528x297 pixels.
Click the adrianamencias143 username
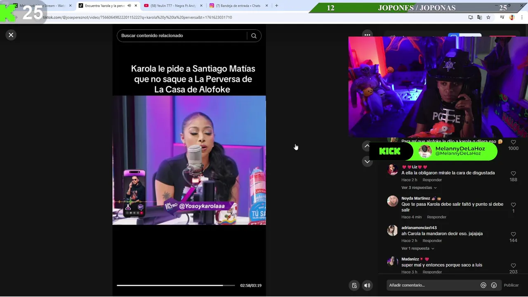click(x=419, y=228)
